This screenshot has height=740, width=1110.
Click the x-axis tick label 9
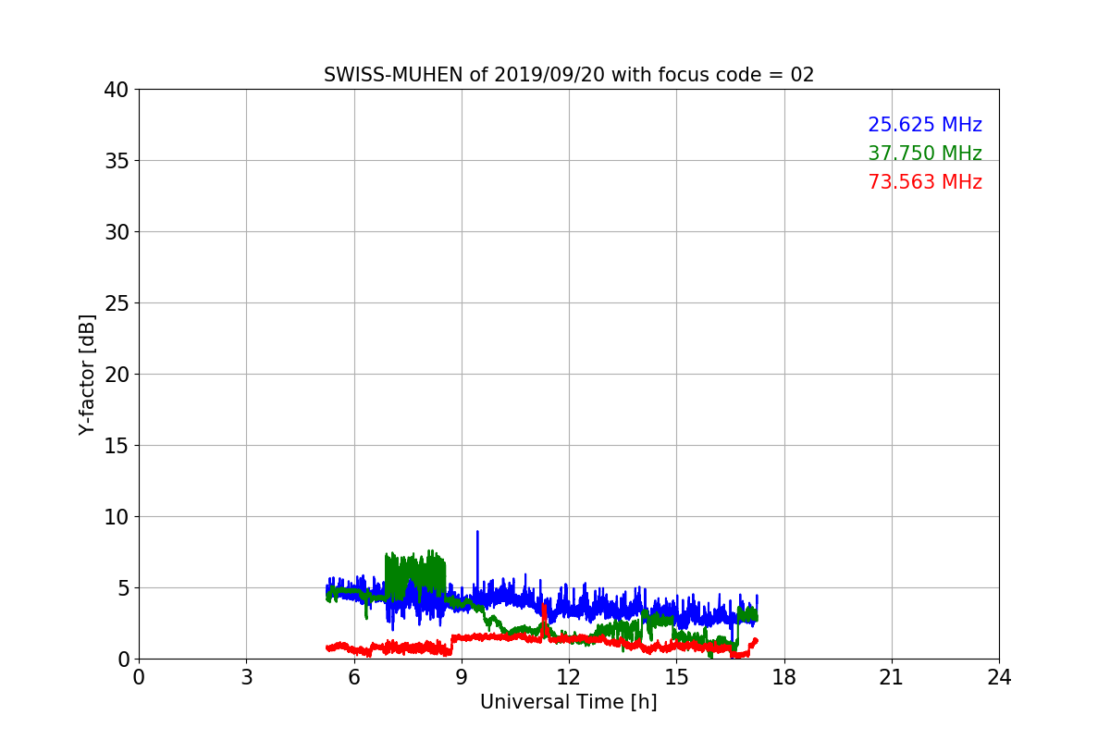461,677
